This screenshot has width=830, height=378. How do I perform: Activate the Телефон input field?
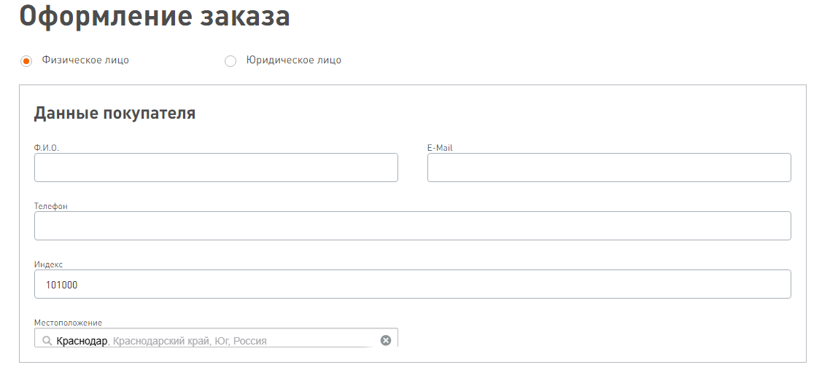[x=412, y=226]
